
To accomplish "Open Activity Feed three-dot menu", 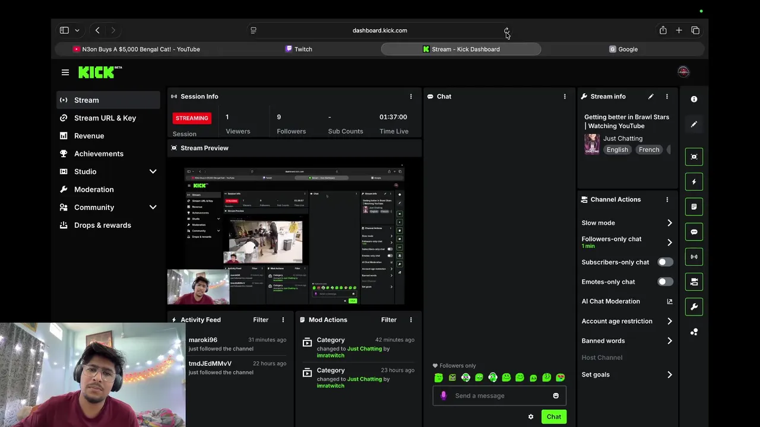I will pyautogui.click(x=283, y=320).
